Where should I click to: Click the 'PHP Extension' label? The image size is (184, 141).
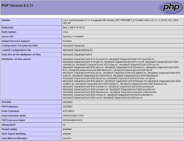(x=10, y=107)
